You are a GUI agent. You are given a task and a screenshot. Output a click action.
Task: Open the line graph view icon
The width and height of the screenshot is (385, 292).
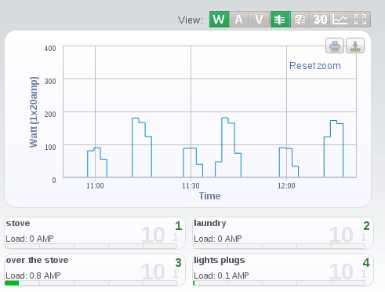tap(340, 20)
